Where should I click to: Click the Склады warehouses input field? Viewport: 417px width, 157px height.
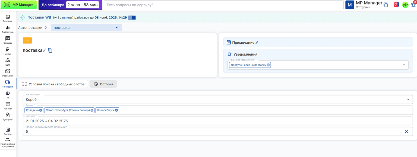pyautogui.click(x=218, y=110)
